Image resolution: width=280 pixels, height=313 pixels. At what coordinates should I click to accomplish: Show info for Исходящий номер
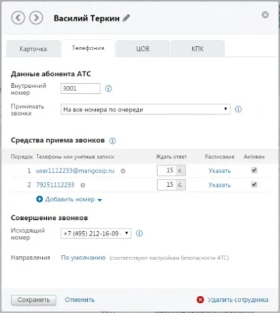point(139,233)
